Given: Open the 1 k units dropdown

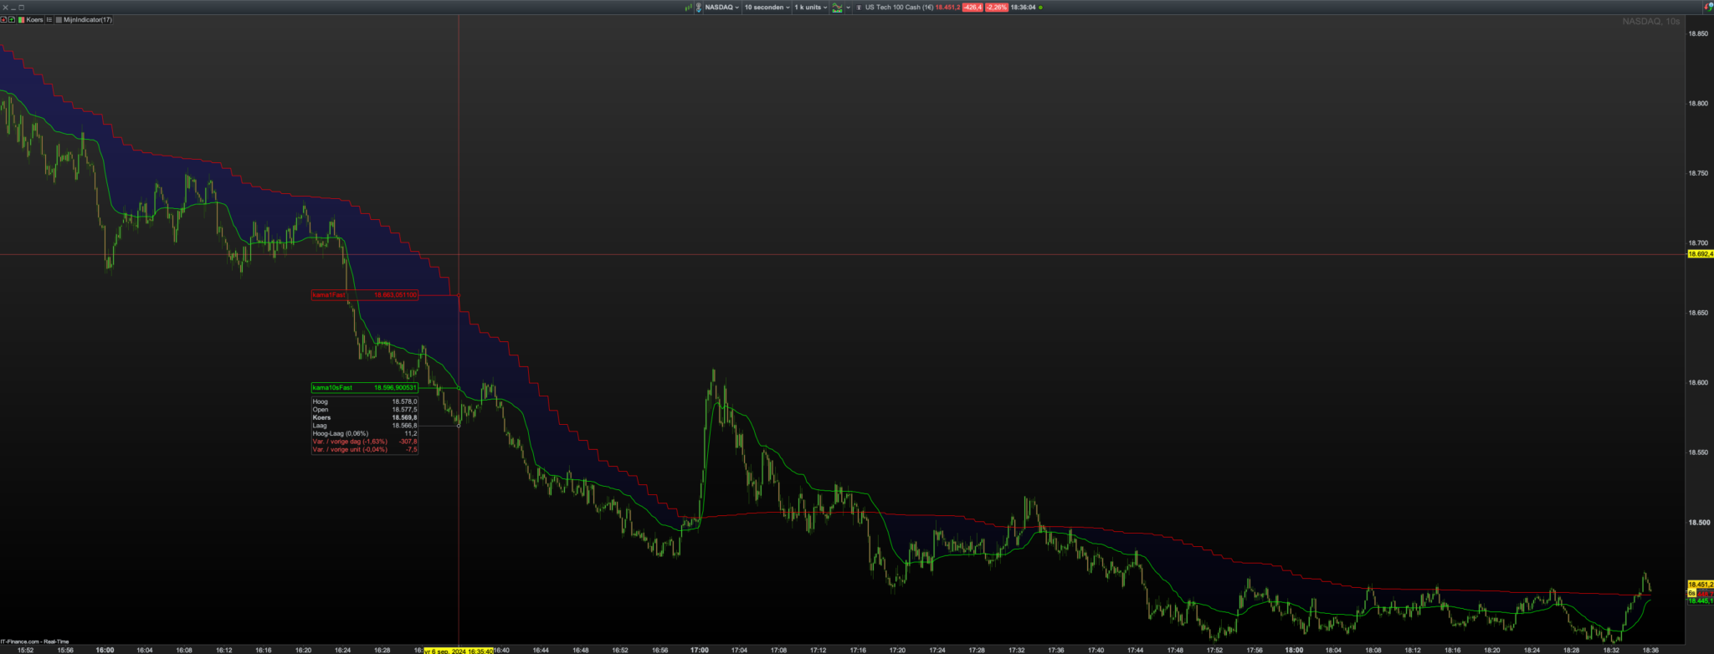Looking at the screenshot, I should pyautogui.click(x=811, y=8).
